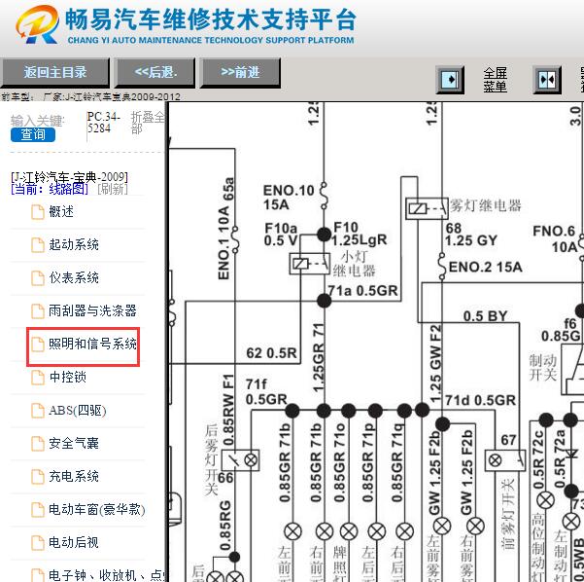Click the 71a 0.5GR wire label
The height and width of the screenshot is (582, 584).
(x=362, y=291)
